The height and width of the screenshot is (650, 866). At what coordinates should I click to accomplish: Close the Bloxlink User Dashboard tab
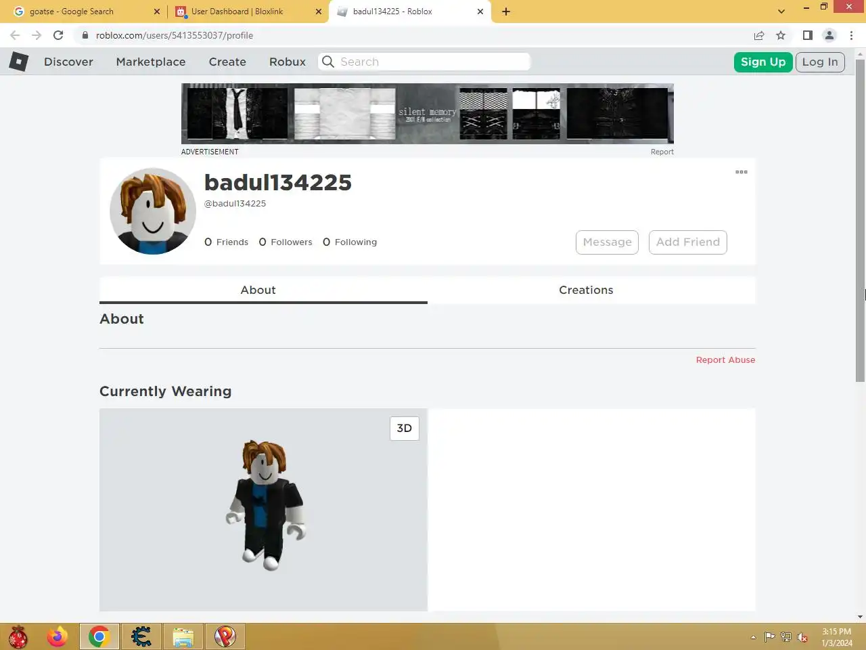tap(319, 12)
